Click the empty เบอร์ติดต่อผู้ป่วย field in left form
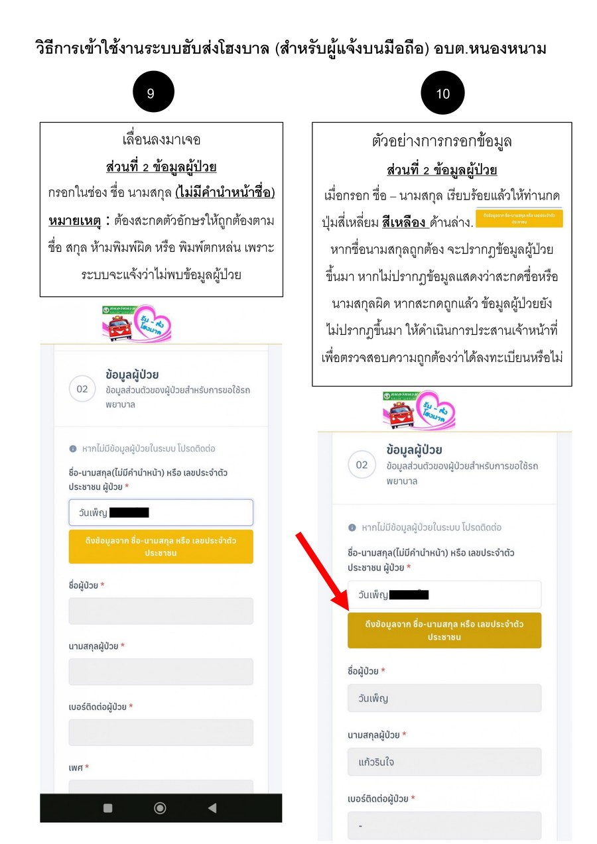Image resolution: width=597 pixels, height=844 pixels. (161, 733)
